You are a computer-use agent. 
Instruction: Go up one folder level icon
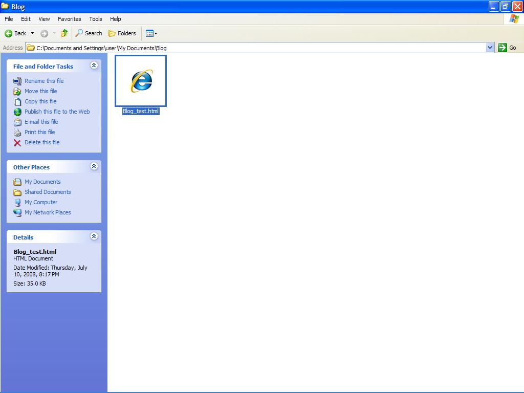pos(64,33)
